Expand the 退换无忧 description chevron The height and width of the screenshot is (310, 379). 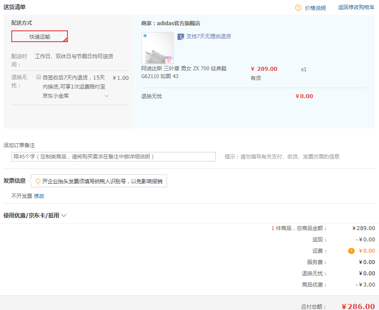[x=106, y=96]
